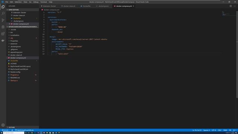Click the errors and warnings counter in the status bar
Image resolution: width=238 pixels, height=134 pixels.
tap(6, 130)
